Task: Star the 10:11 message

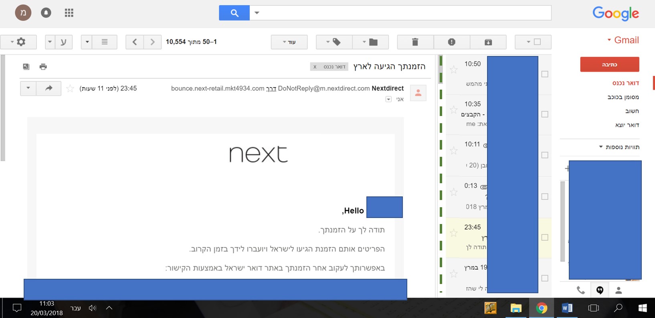Action: click(453, 151)
